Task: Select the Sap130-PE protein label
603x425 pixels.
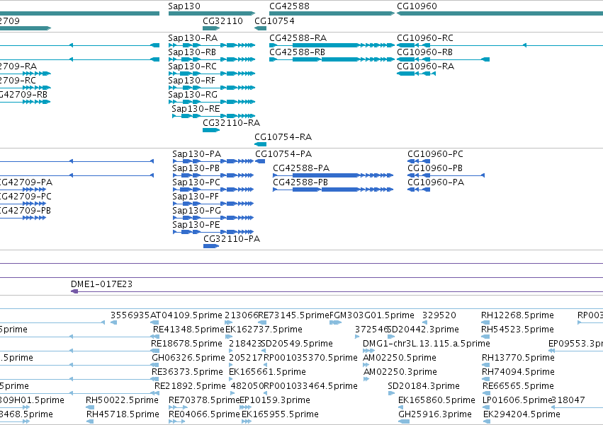Action: pos(196,225)
